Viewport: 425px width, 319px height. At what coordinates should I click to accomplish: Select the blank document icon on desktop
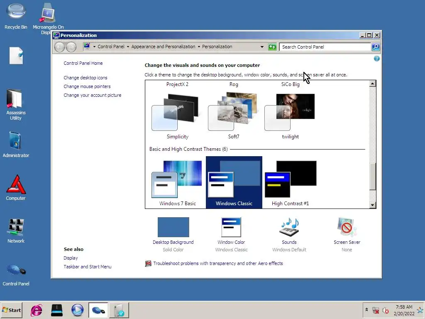tap(16, 56)
